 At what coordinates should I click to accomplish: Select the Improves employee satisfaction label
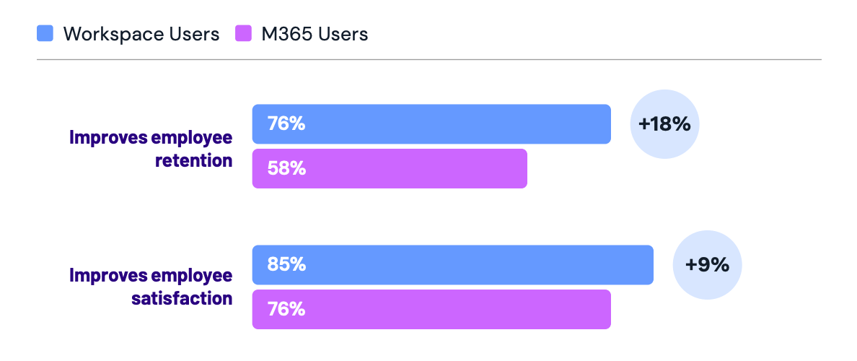(151, 287)
